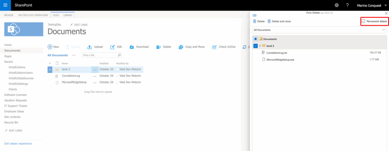Image resolution: width=389 pixels, height=151 pixels.
Task: Click Exit classic experience link
Action: 18,143
